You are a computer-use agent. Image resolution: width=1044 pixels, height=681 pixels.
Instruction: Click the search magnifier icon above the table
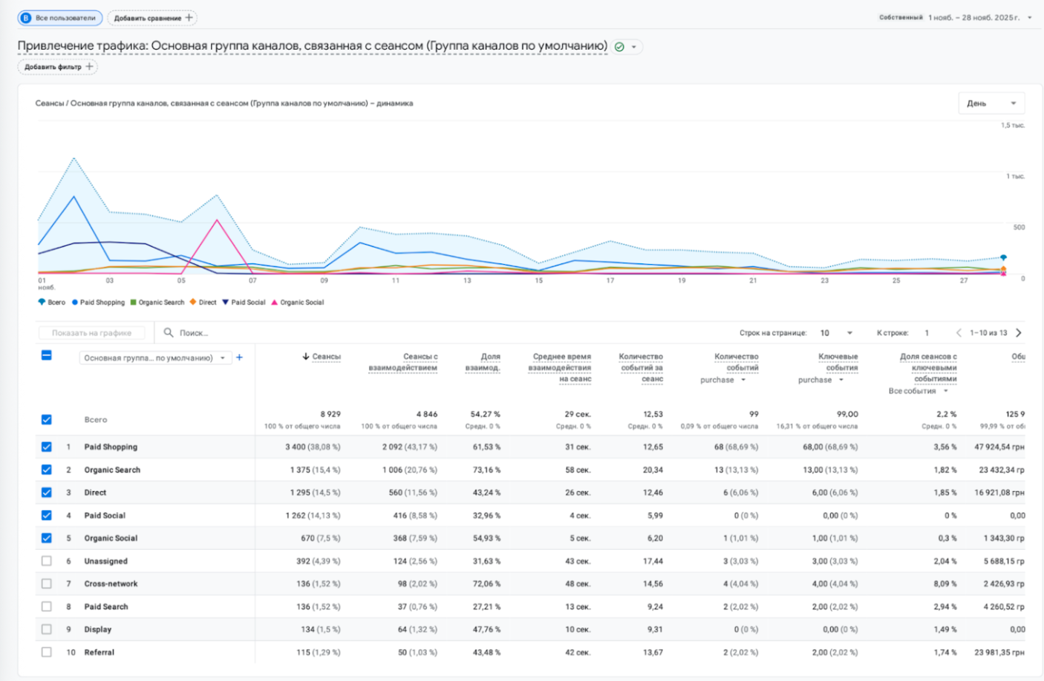(169, 332)
